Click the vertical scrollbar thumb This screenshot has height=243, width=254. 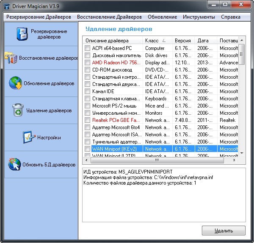coord(242,54)
